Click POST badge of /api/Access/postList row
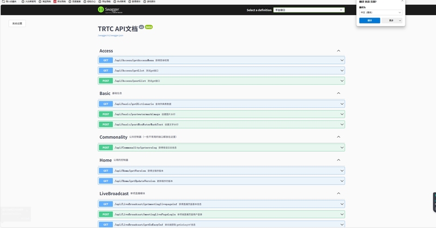The width and height of the screenshot is (436, 228). pos(106,81)
